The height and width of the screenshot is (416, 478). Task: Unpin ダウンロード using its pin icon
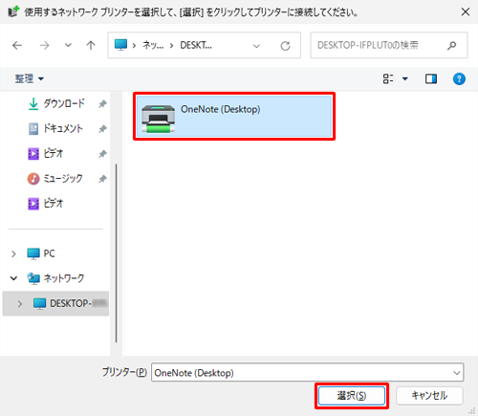coord(102,104)
